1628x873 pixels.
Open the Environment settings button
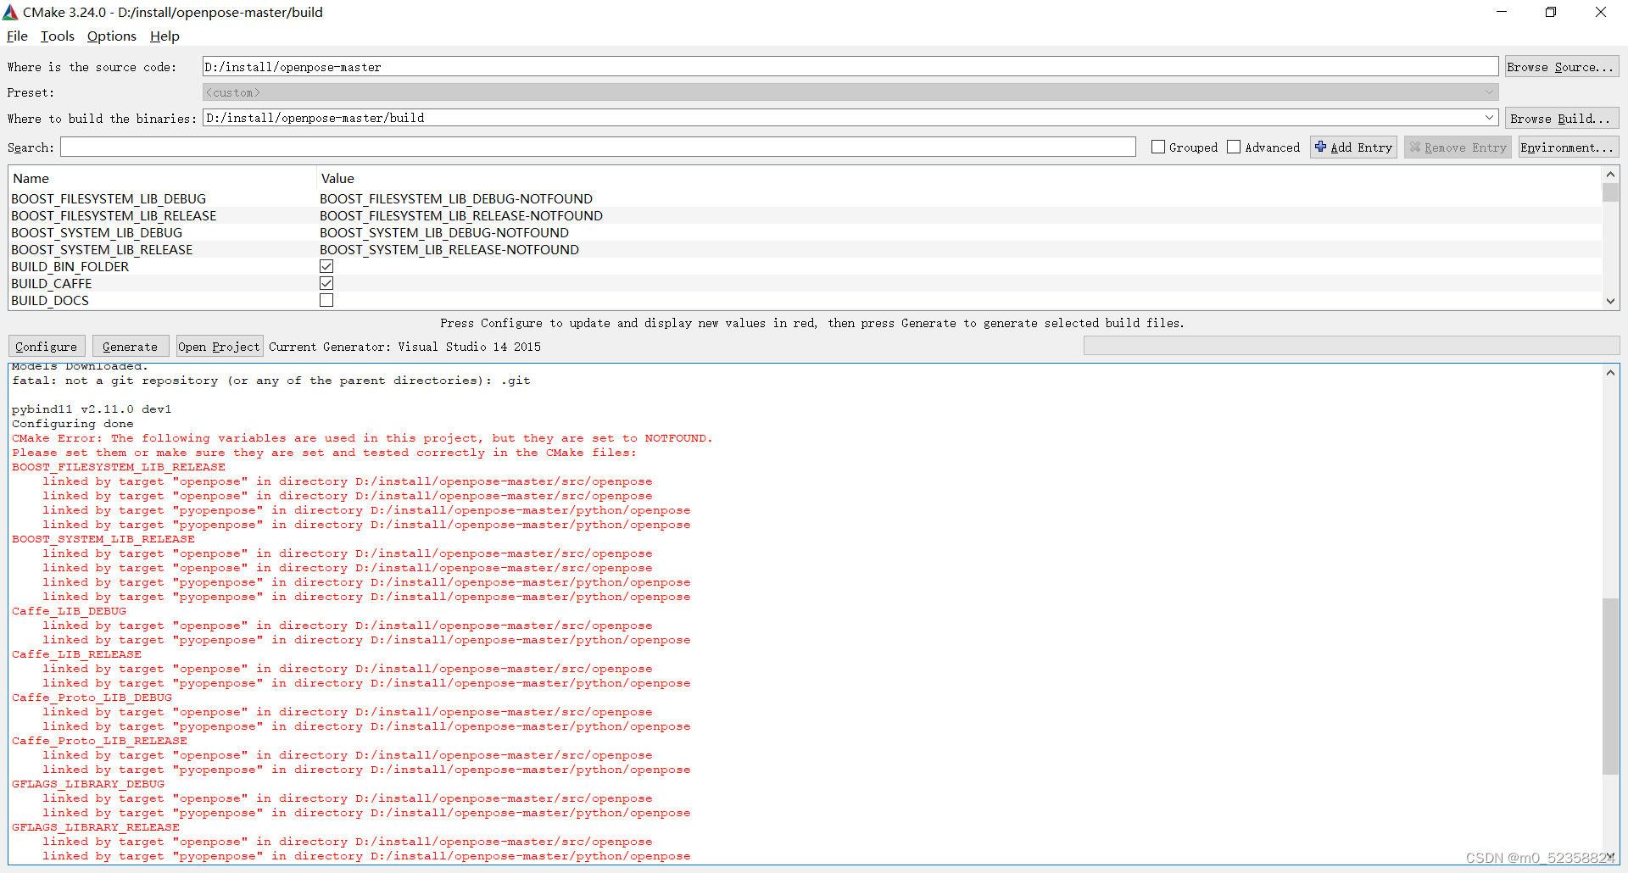[x=1568, y=147]
